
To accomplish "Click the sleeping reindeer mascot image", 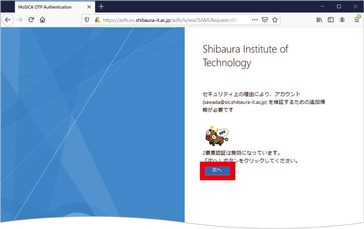I will [x=217, y=136].
